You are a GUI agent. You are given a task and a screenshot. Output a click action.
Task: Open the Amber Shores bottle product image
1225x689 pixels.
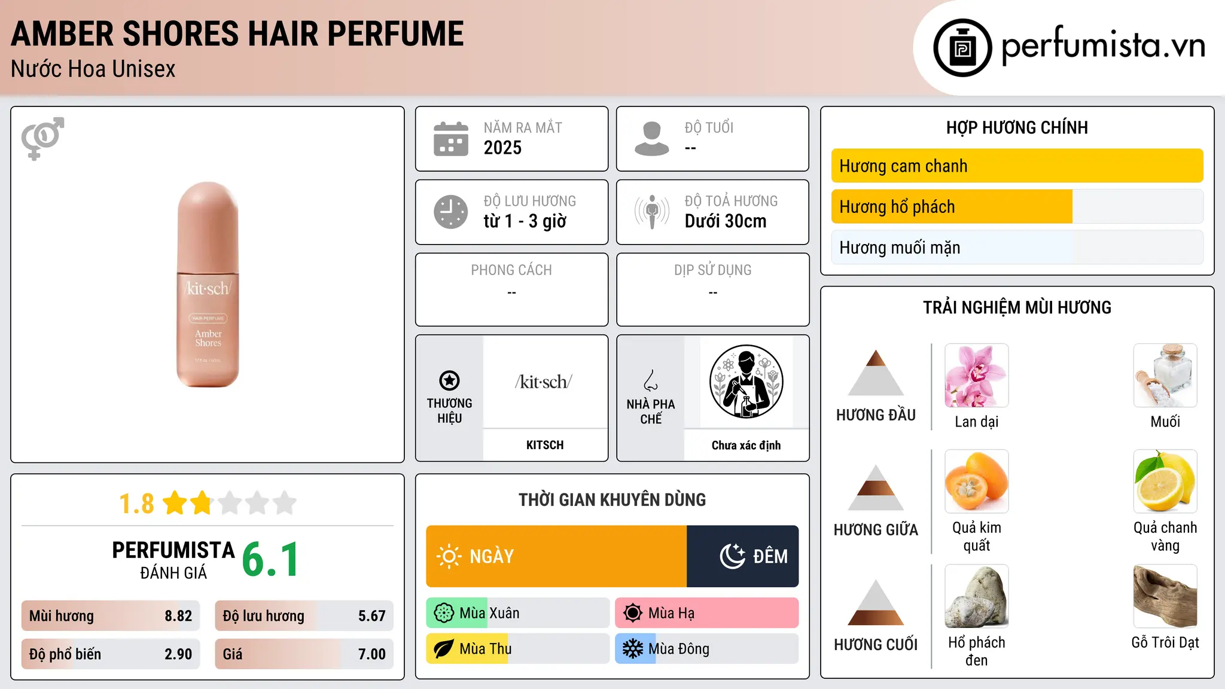tap(208, 285)
